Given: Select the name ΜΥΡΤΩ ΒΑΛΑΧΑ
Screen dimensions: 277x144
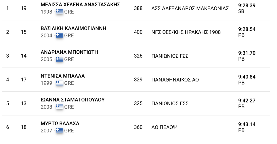Looking at the screenshot, I should coord(60,124).
